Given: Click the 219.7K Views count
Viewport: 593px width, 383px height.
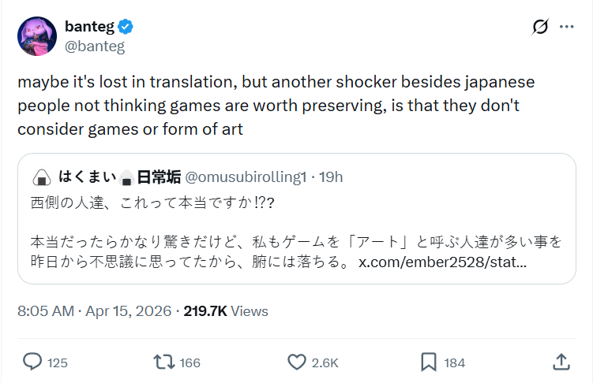Looking at the screenshot, I should [x=226, y=311].
